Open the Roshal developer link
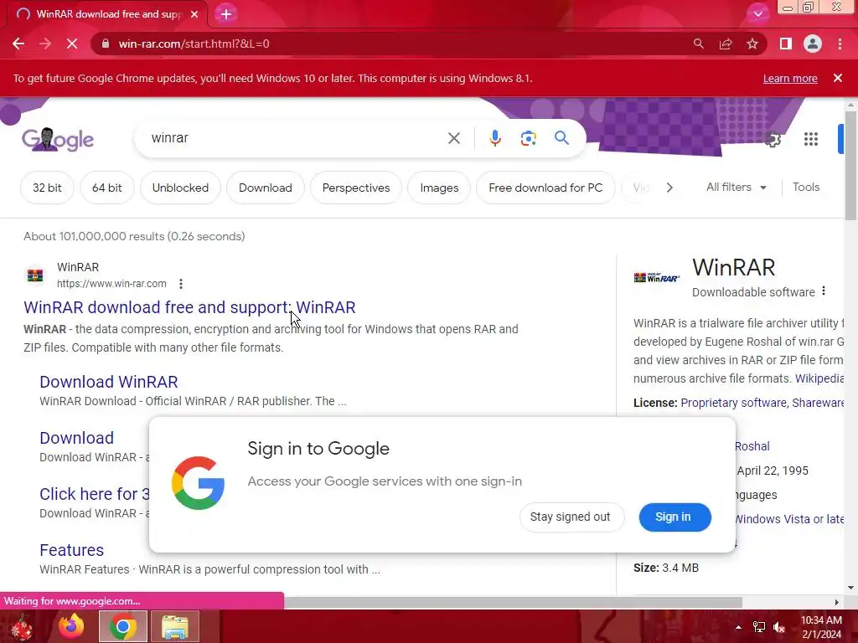 (x=752, y=446)
